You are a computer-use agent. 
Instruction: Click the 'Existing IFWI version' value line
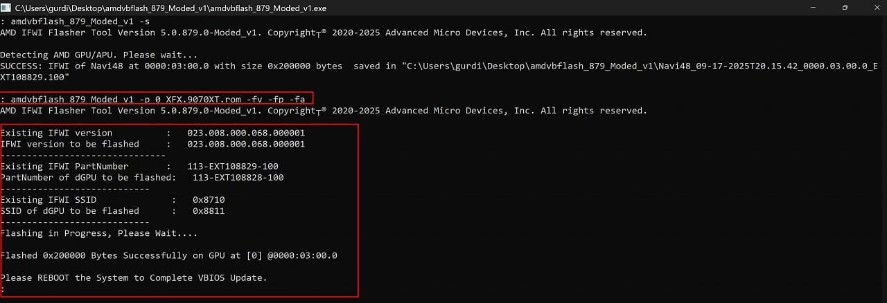pyautogui.click(x=152, y=133)
